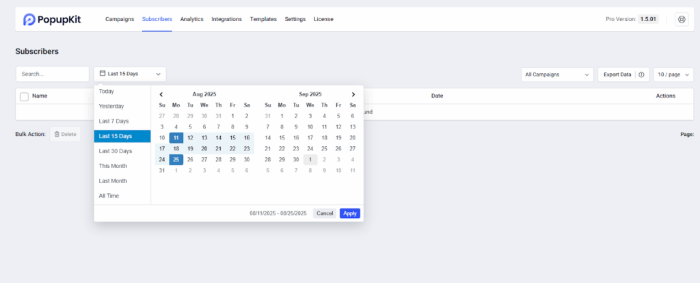This screenshot has height=283, width=700.
Task: Open the Analytics tab
Action: click(x=191, y=19)
